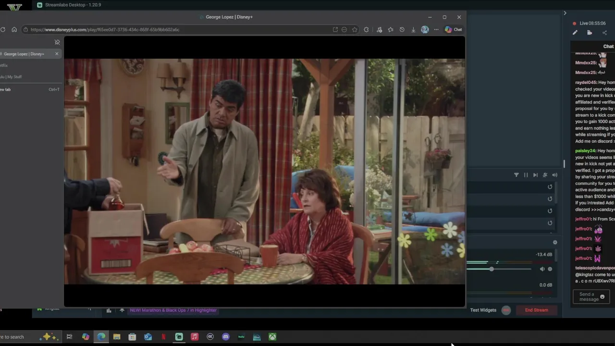Open the browser History icon

pyautogui.click(x=402, y=29)
